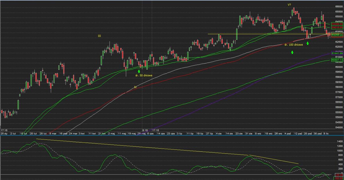344x180 pixels.
Task: Click the green arrow above 'śr. 50 dniowe'
Action: [139, 71]
